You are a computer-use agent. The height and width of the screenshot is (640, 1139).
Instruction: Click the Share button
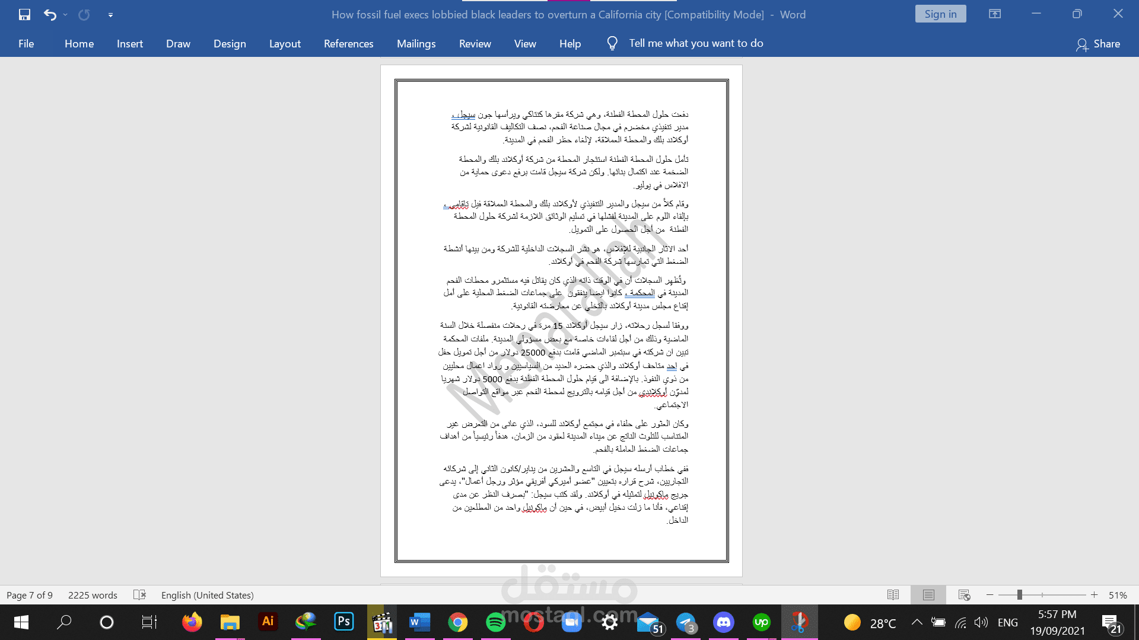(1098, 44)
